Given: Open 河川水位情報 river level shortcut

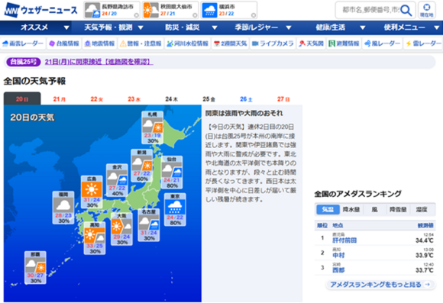Looking at the screenshot, I should point(188,44).
